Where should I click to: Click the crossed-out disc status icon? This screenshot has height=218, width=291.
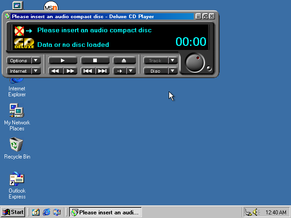coord(19,31)
